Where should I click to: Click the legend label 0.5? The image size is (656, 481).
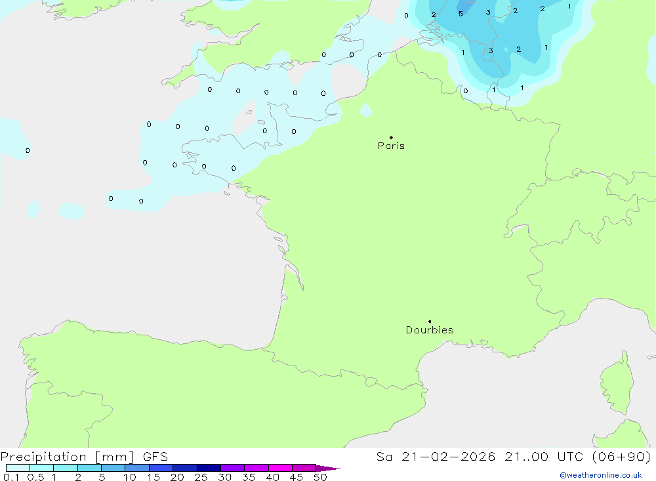(35, 477)
